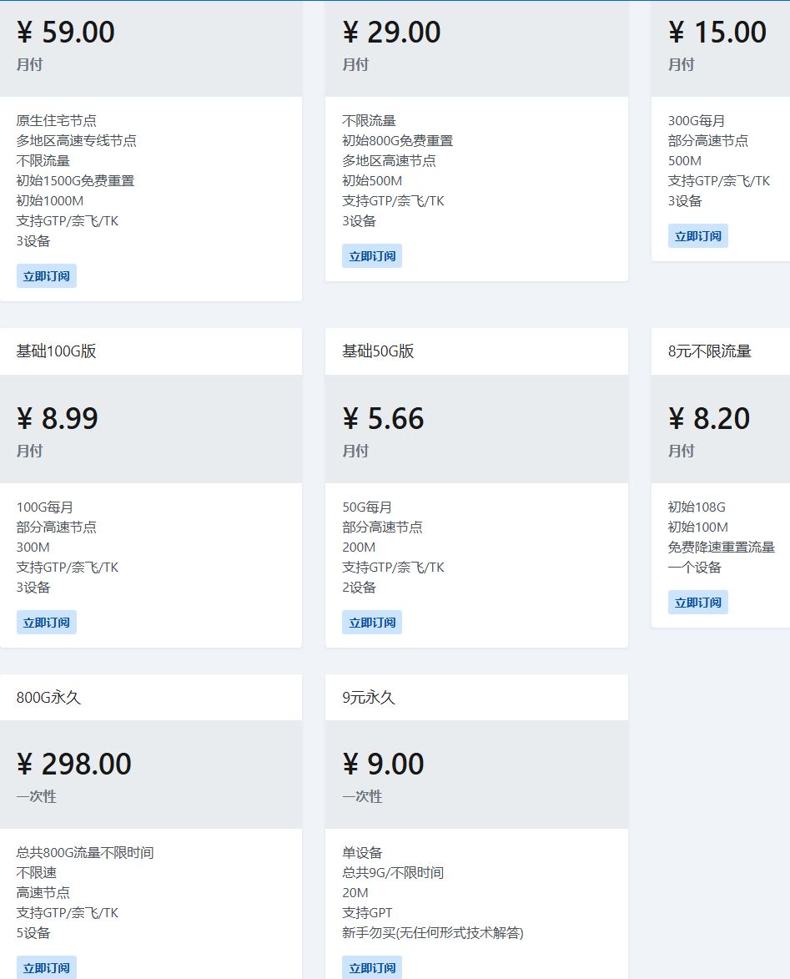Screen dimensions: 790x979
Task: Select the 基础100G版 card title
Action: click(x=57, y=351)
